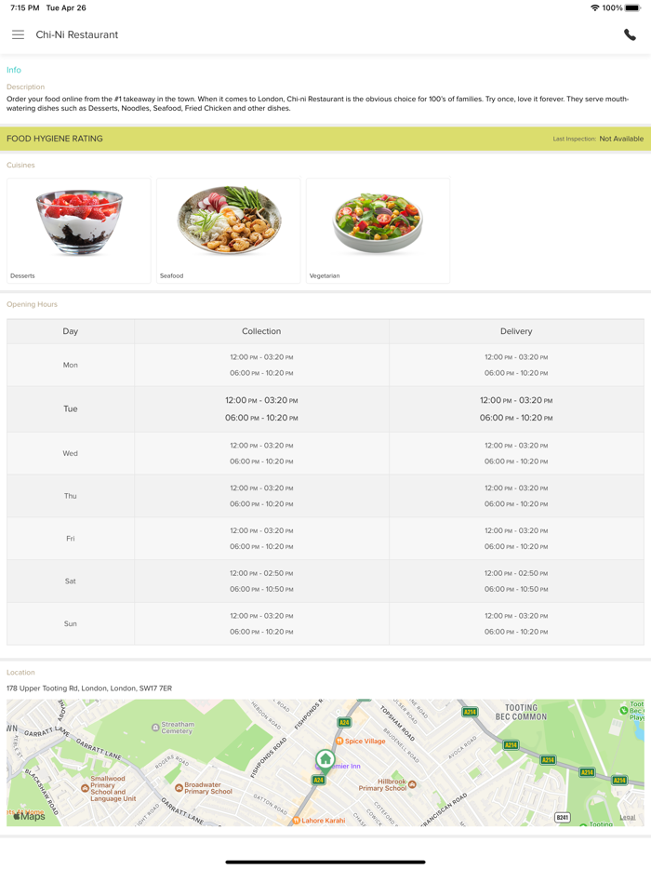Tap the 'Thu' day cell
This screenshot has width=651, height=869.
(71, 496)
